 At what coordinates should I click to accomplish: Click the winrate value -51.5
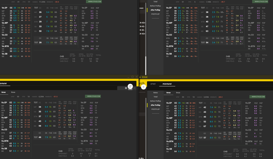click(x=55, y=97)
